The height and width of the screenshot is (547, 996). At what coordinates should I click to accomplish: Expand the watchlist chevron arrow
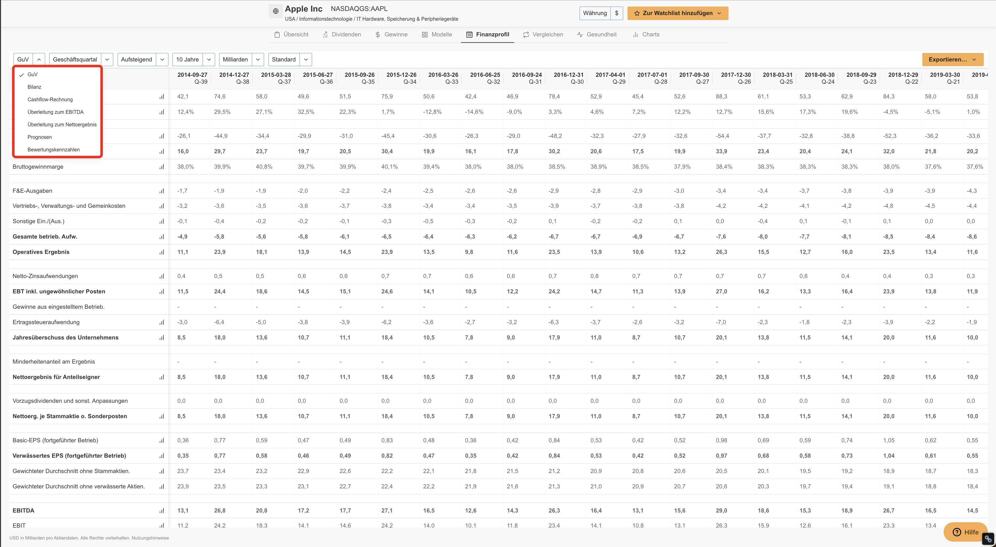tap(719, 13)
